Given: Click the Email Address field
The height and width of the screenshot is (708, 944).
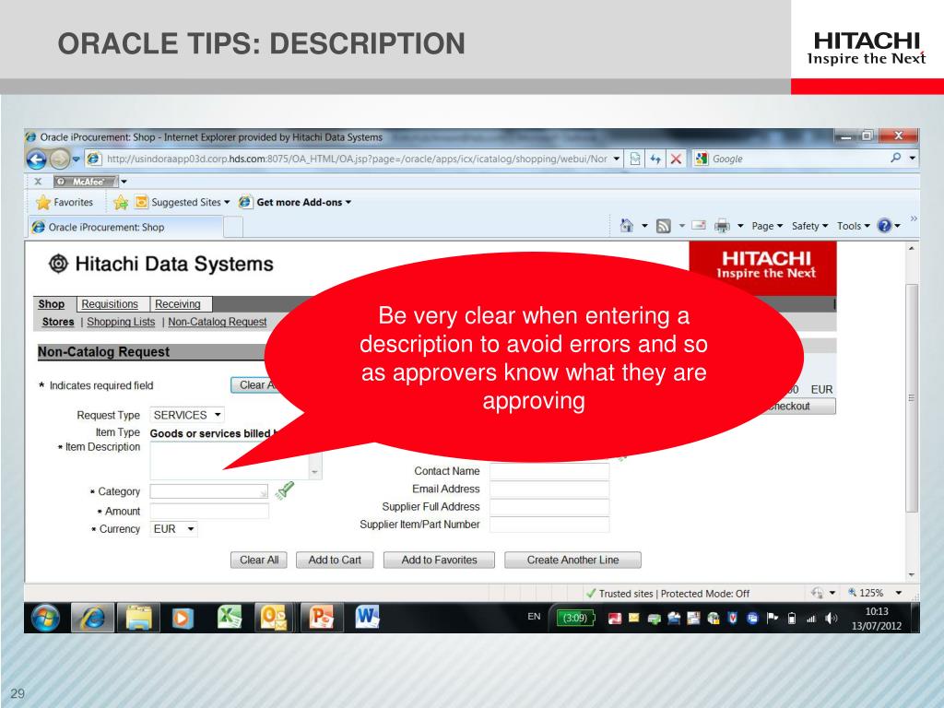Looking at the screenshot, I should tap(549, 489).
